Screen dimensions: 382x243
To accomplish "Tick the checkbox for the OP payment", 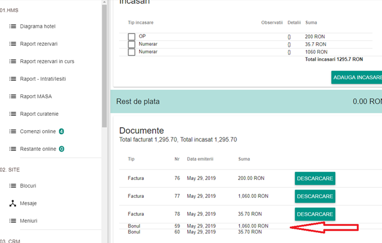I will [131, 37].
